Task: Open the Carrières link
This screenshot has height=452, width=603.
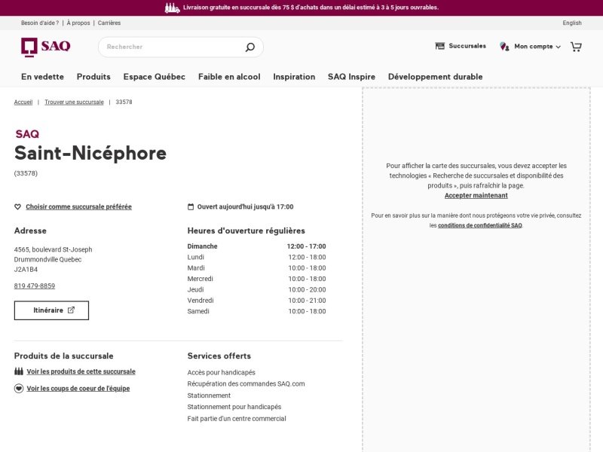Action: pos(109,23)
